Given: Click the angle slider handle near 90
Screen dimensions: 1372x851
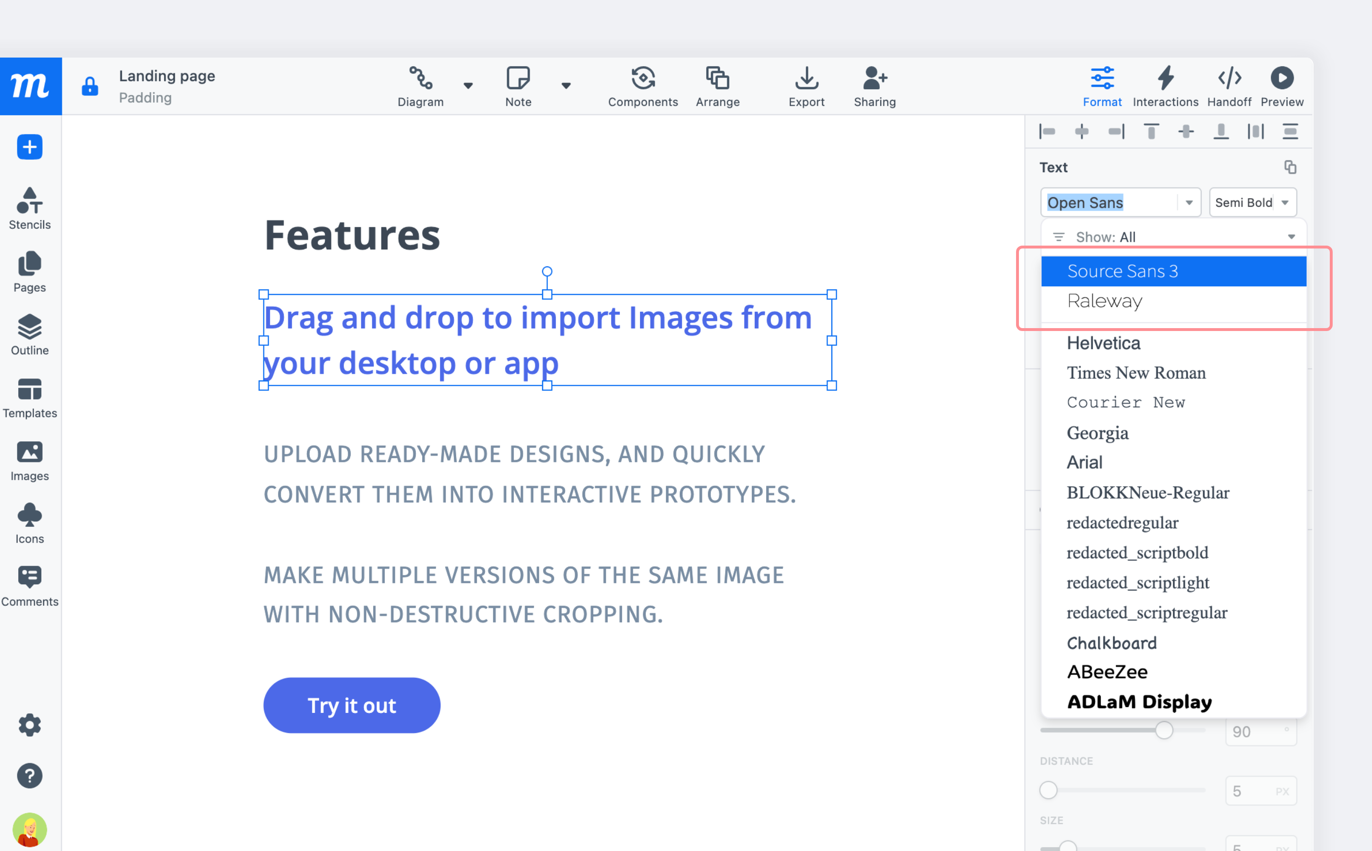Looking at the screenshot, I should coord(1164,730).
